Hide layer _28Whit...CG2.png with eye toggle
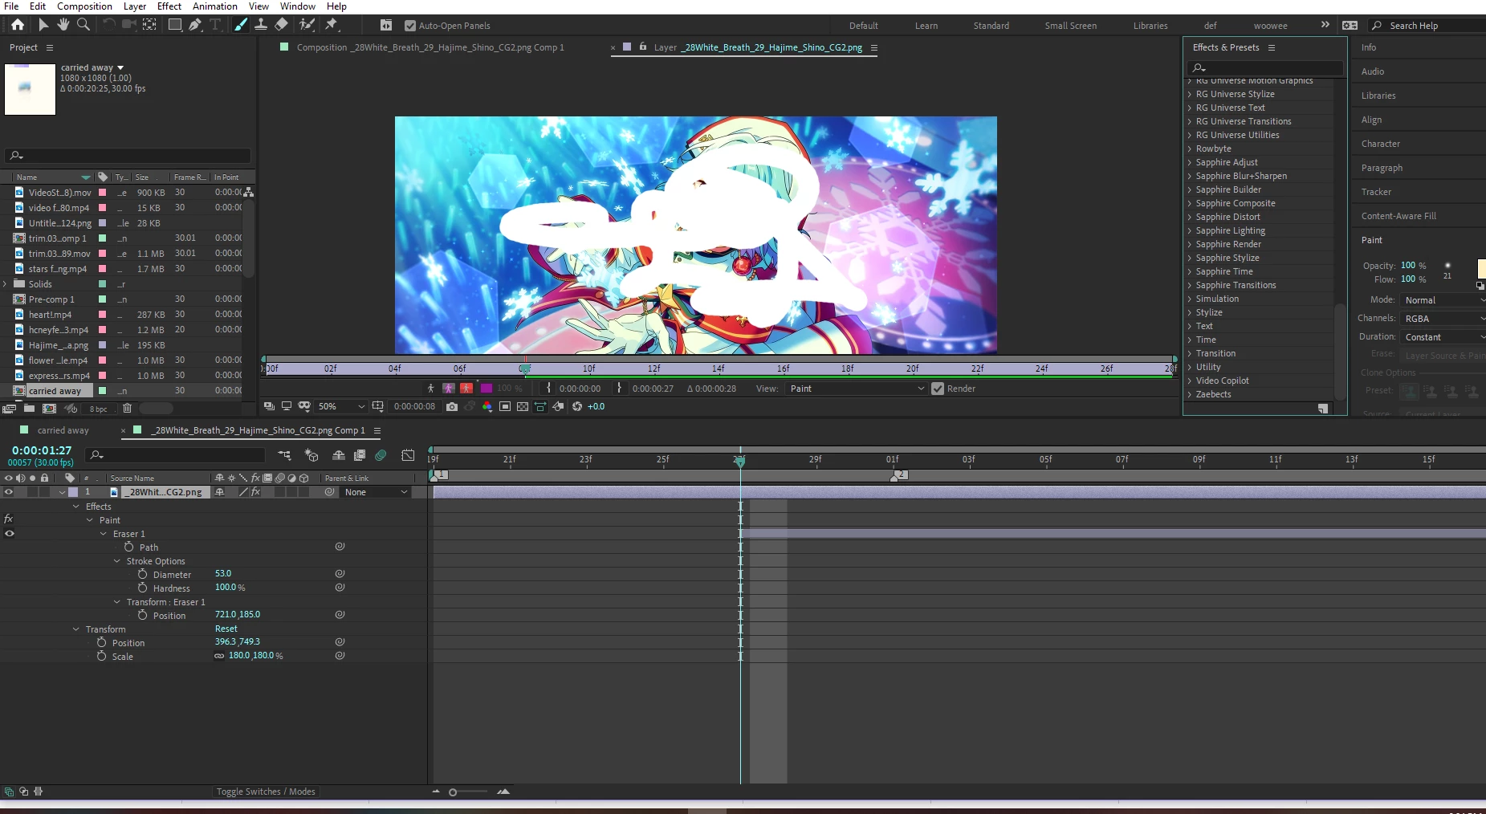Screen dimensions: 1486x814 pyautogui.click(x=9, y=492)
